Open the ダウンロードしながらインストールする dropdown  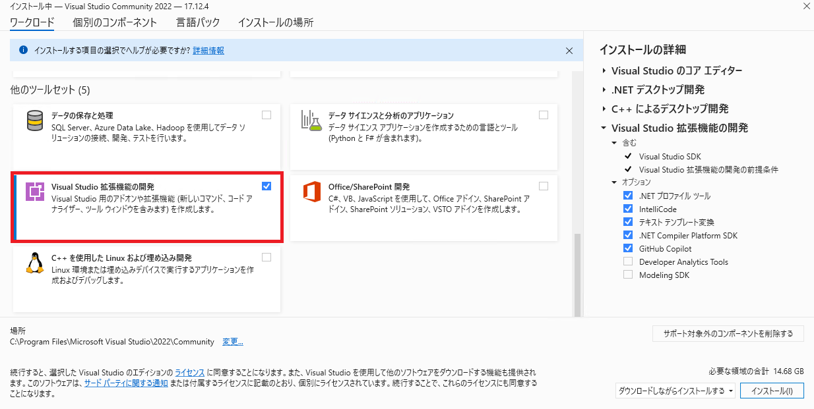[x=675, y=391]
